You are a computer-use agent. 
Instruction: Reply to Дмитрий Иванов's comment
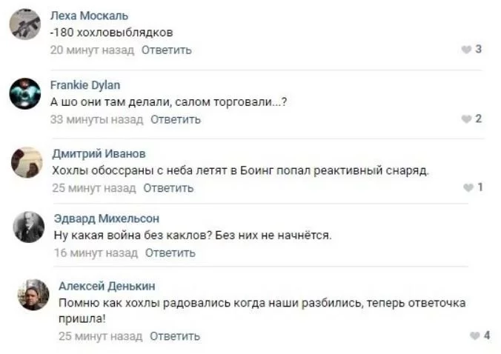[x=168, y=187]
